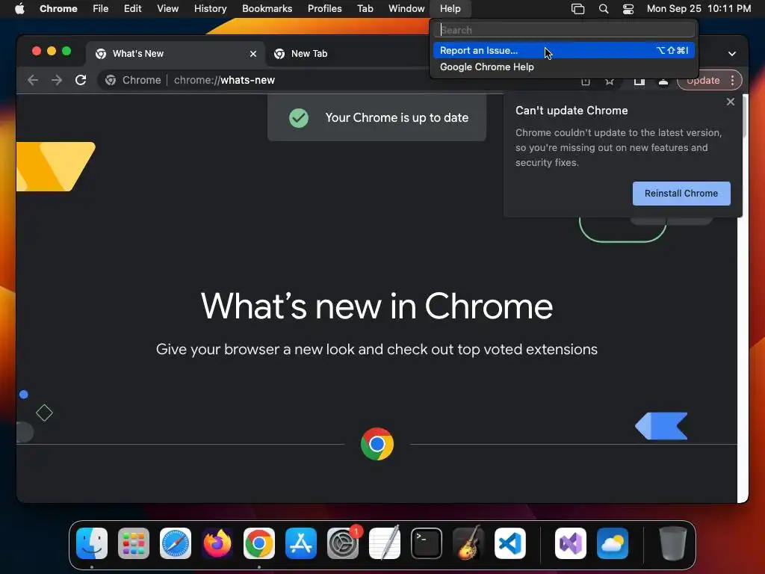Image resolution: width=765 pixels, height=574 pixels.
Task: Share this page icon in address bar
Action: (x=586, y=81)
